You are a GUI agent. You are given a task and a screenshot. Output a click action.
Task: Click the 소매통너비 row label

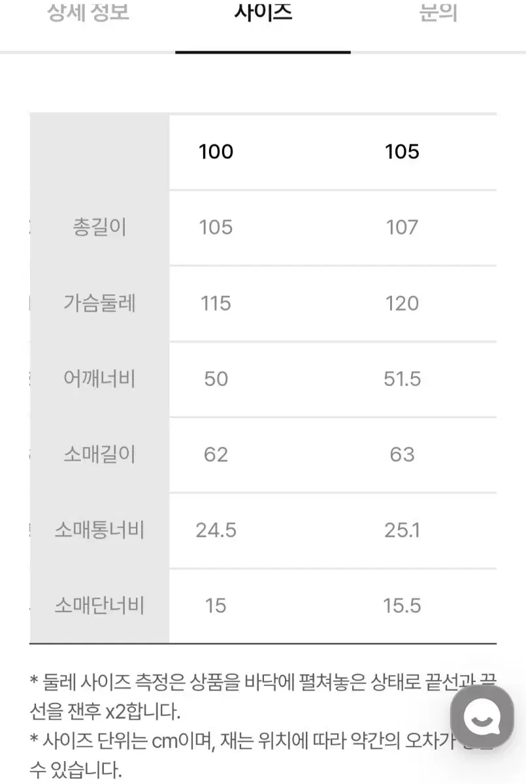click(x=99, y=531)
